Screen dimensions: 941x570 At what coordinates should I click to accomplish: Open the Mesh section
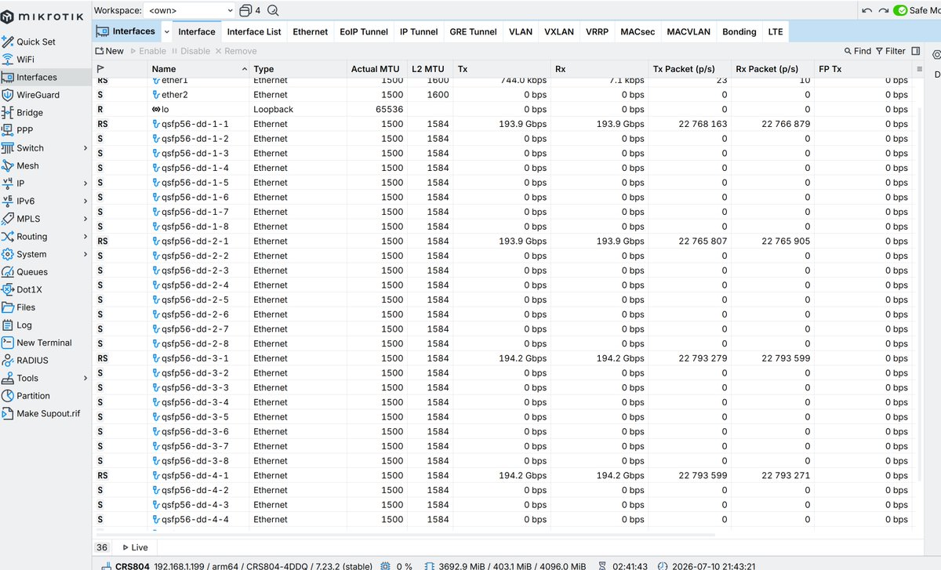pyautogui.click(x=27, y=165)
